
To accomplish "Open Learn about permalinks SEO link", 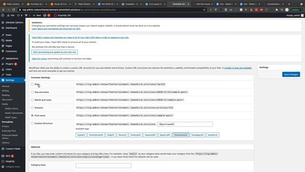I will pos(56,29).
